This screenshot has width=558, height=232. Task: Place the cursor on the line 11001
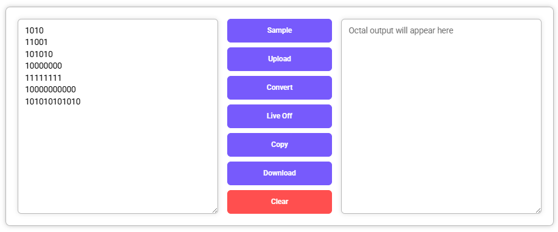tap(37, 43)
